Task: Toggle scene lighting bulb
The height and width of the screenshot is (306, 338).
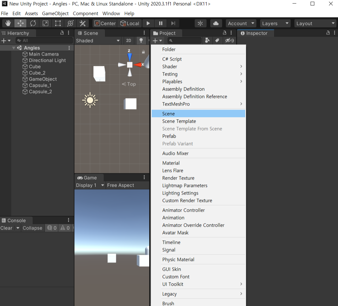Action: tap(141, 41)
